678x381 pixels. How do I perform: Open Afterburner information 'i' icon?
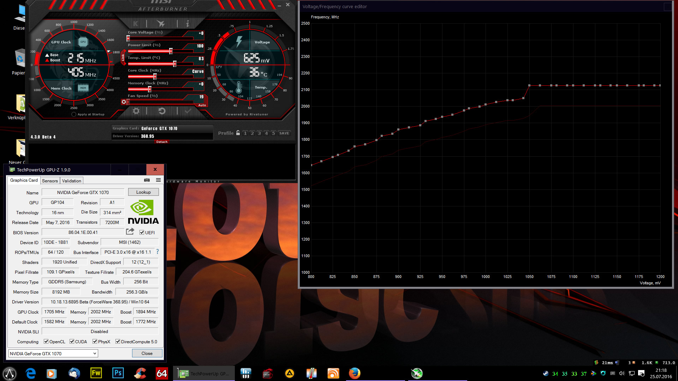[188, 24]
